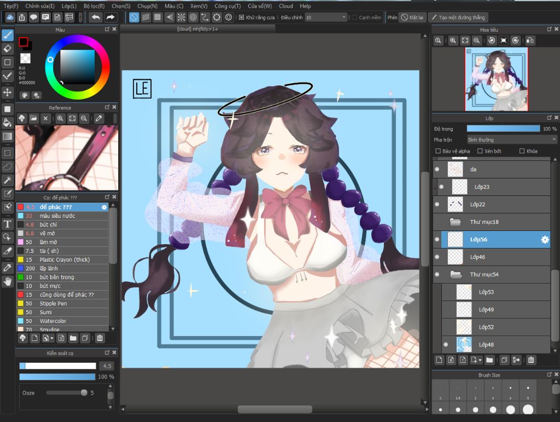Enable Cạnh mềm checkbox
Viewport: 560px width, 422px height.
click(x=354, y=18)
